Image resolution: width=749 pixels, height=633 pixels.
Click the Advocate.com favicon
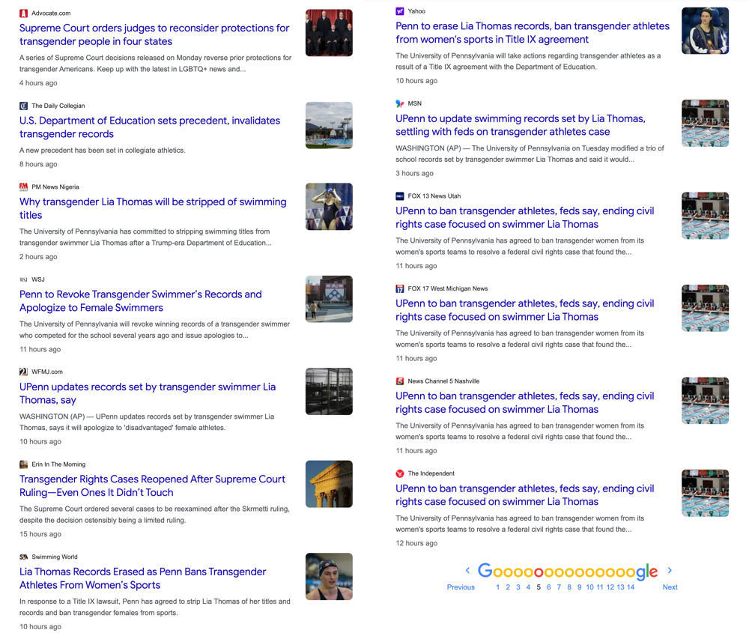tap(23, 13)
